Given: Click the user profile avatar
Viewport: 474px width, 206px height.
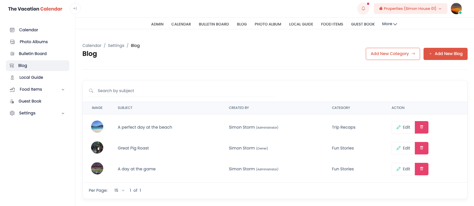Looking at the screenshot, I should pos(456,9).
